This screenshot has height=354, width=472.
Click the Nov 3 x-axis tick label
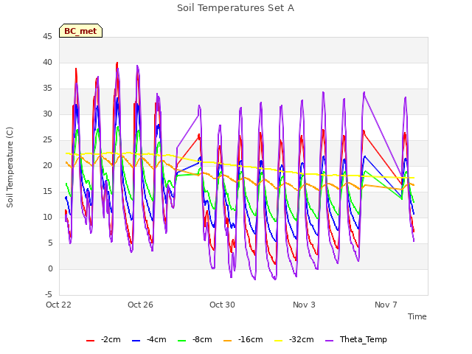click(304, 305)
